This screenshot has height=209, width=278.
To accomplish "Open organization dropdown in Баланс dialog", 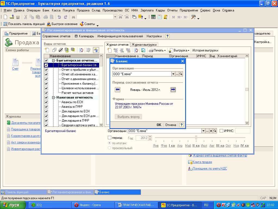I will click(173, 74).
